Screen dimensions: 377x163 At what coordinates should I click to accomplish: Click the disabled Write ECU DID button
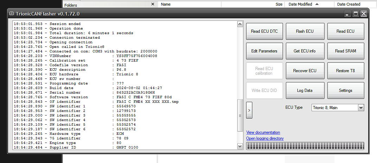(264, 90)
